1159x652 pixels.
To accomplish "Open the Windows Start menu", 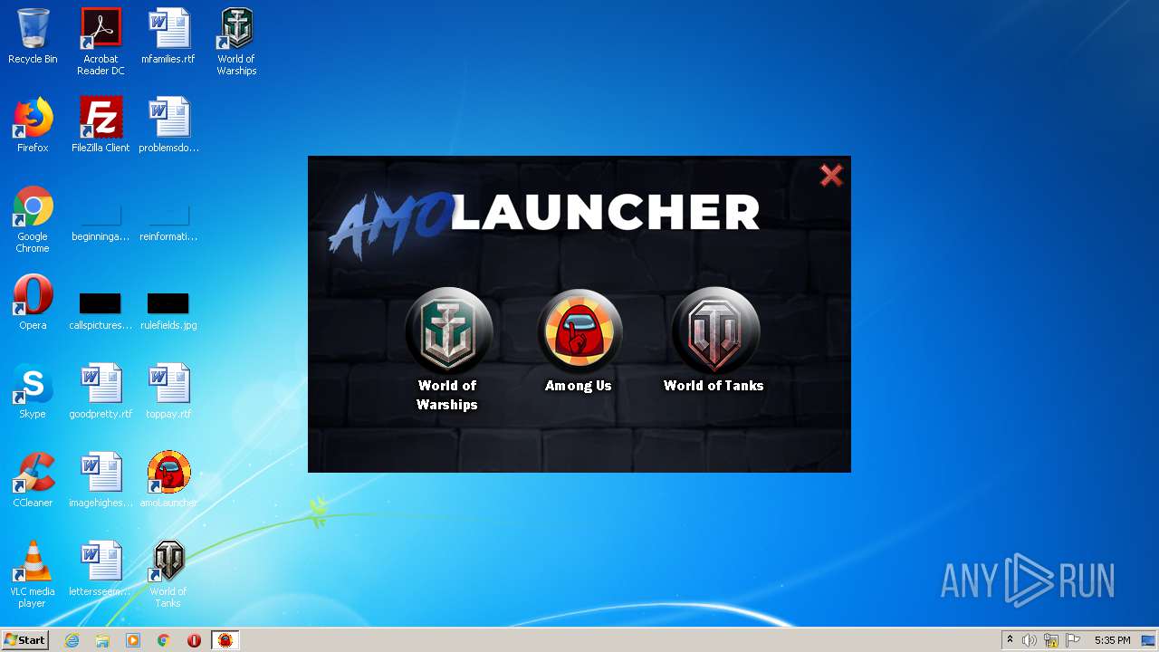I will pos(25,640).
